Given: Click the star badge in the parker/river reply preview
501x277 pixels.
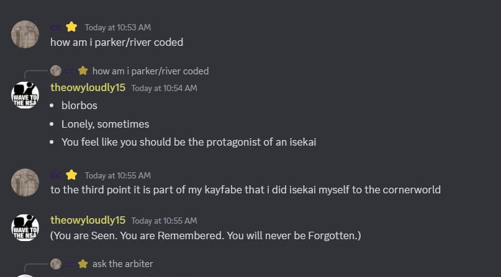Looking at the screenshot, I should click(x=83, y=71).
